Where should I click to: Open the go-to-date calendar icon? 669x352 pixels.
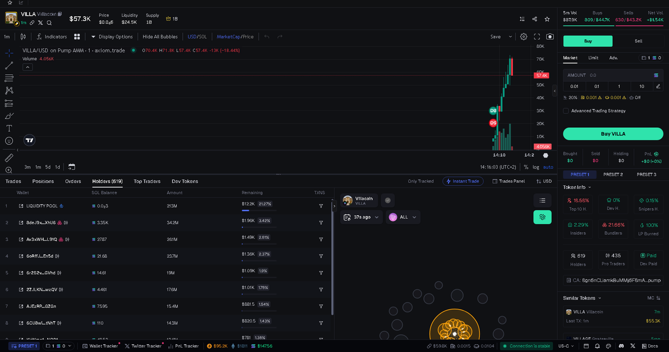tap(71, 167)
